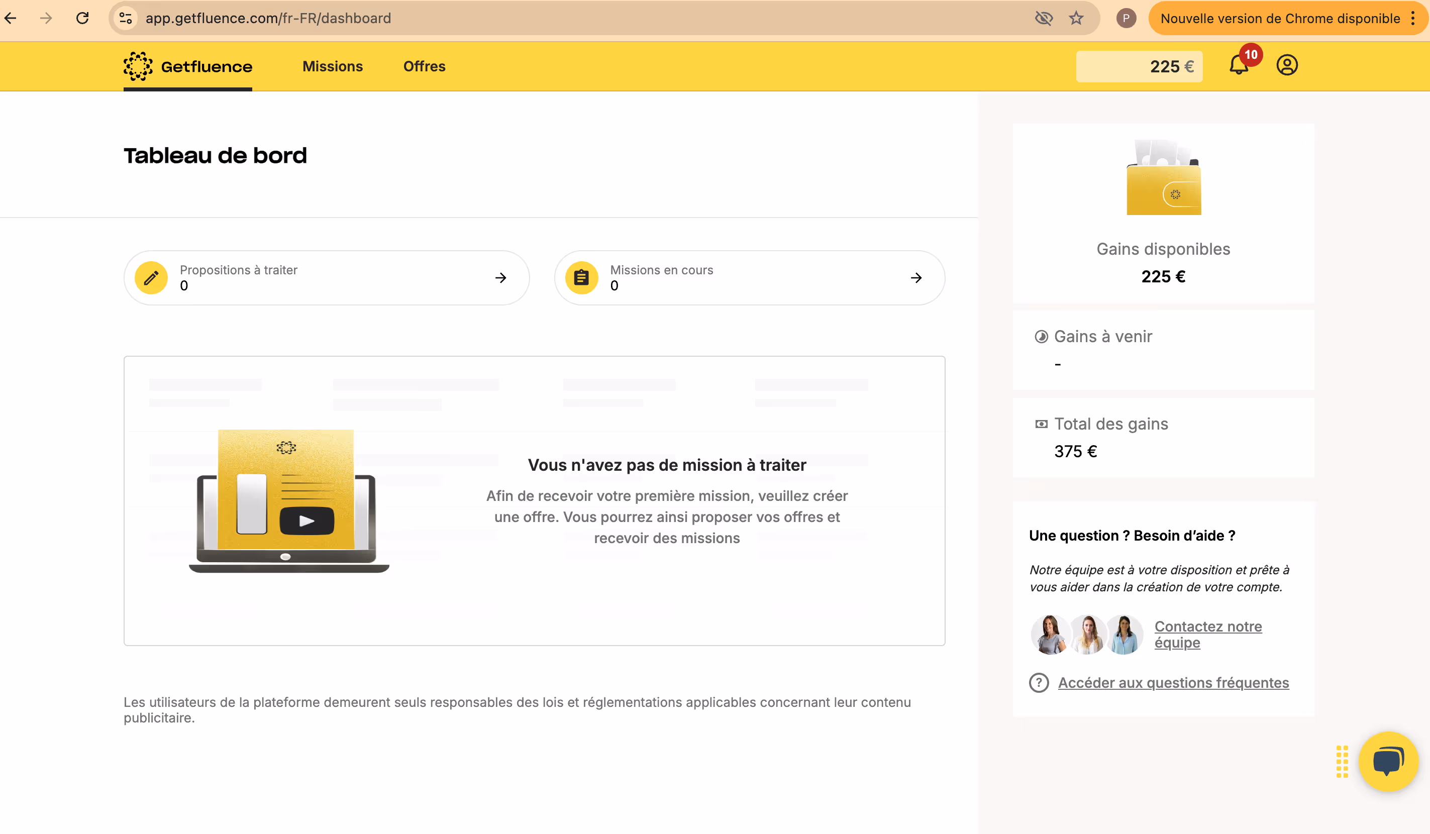This screenshot has width=1430, height=834.
Task: Click the question mark help icon
Action: click(x=1039, y=682)
